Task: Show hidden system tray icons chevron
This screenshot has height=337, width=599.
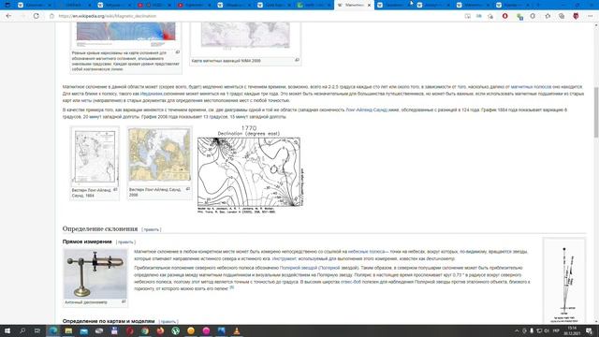Action: (517, 330)
